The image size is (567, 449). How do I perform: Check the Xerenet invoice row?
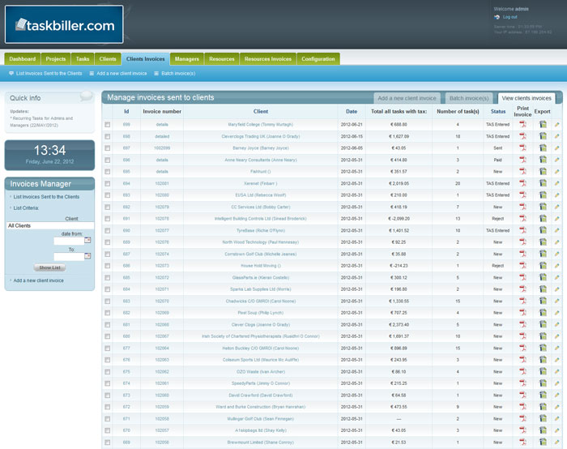[x=108, y=183]
